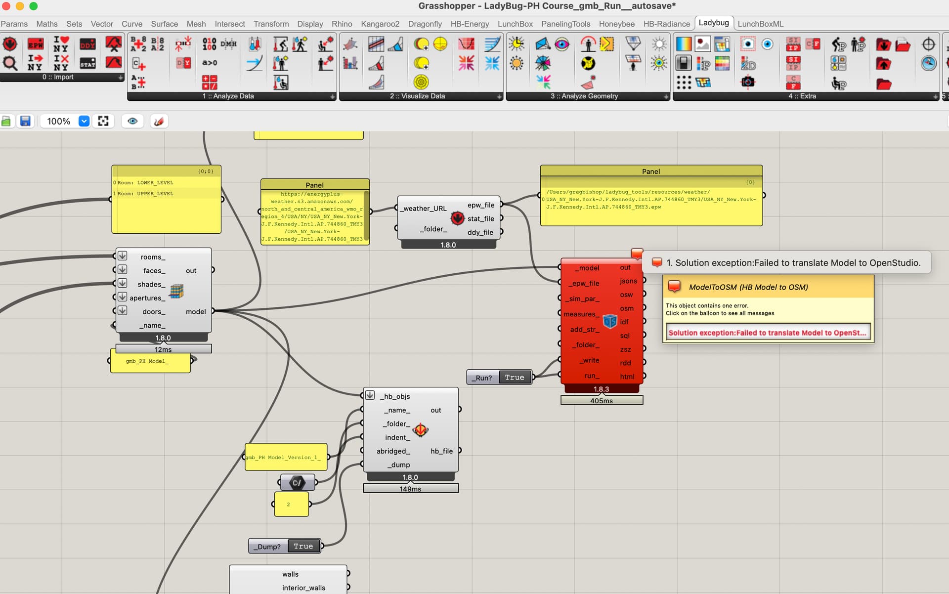
Task: Switch to the Honeybee tab
Action: click(617, 24)
